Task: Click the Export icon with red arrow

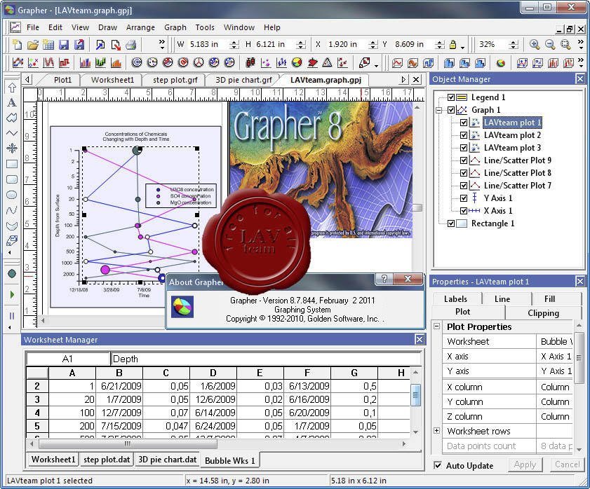Action: coord(116,44)
